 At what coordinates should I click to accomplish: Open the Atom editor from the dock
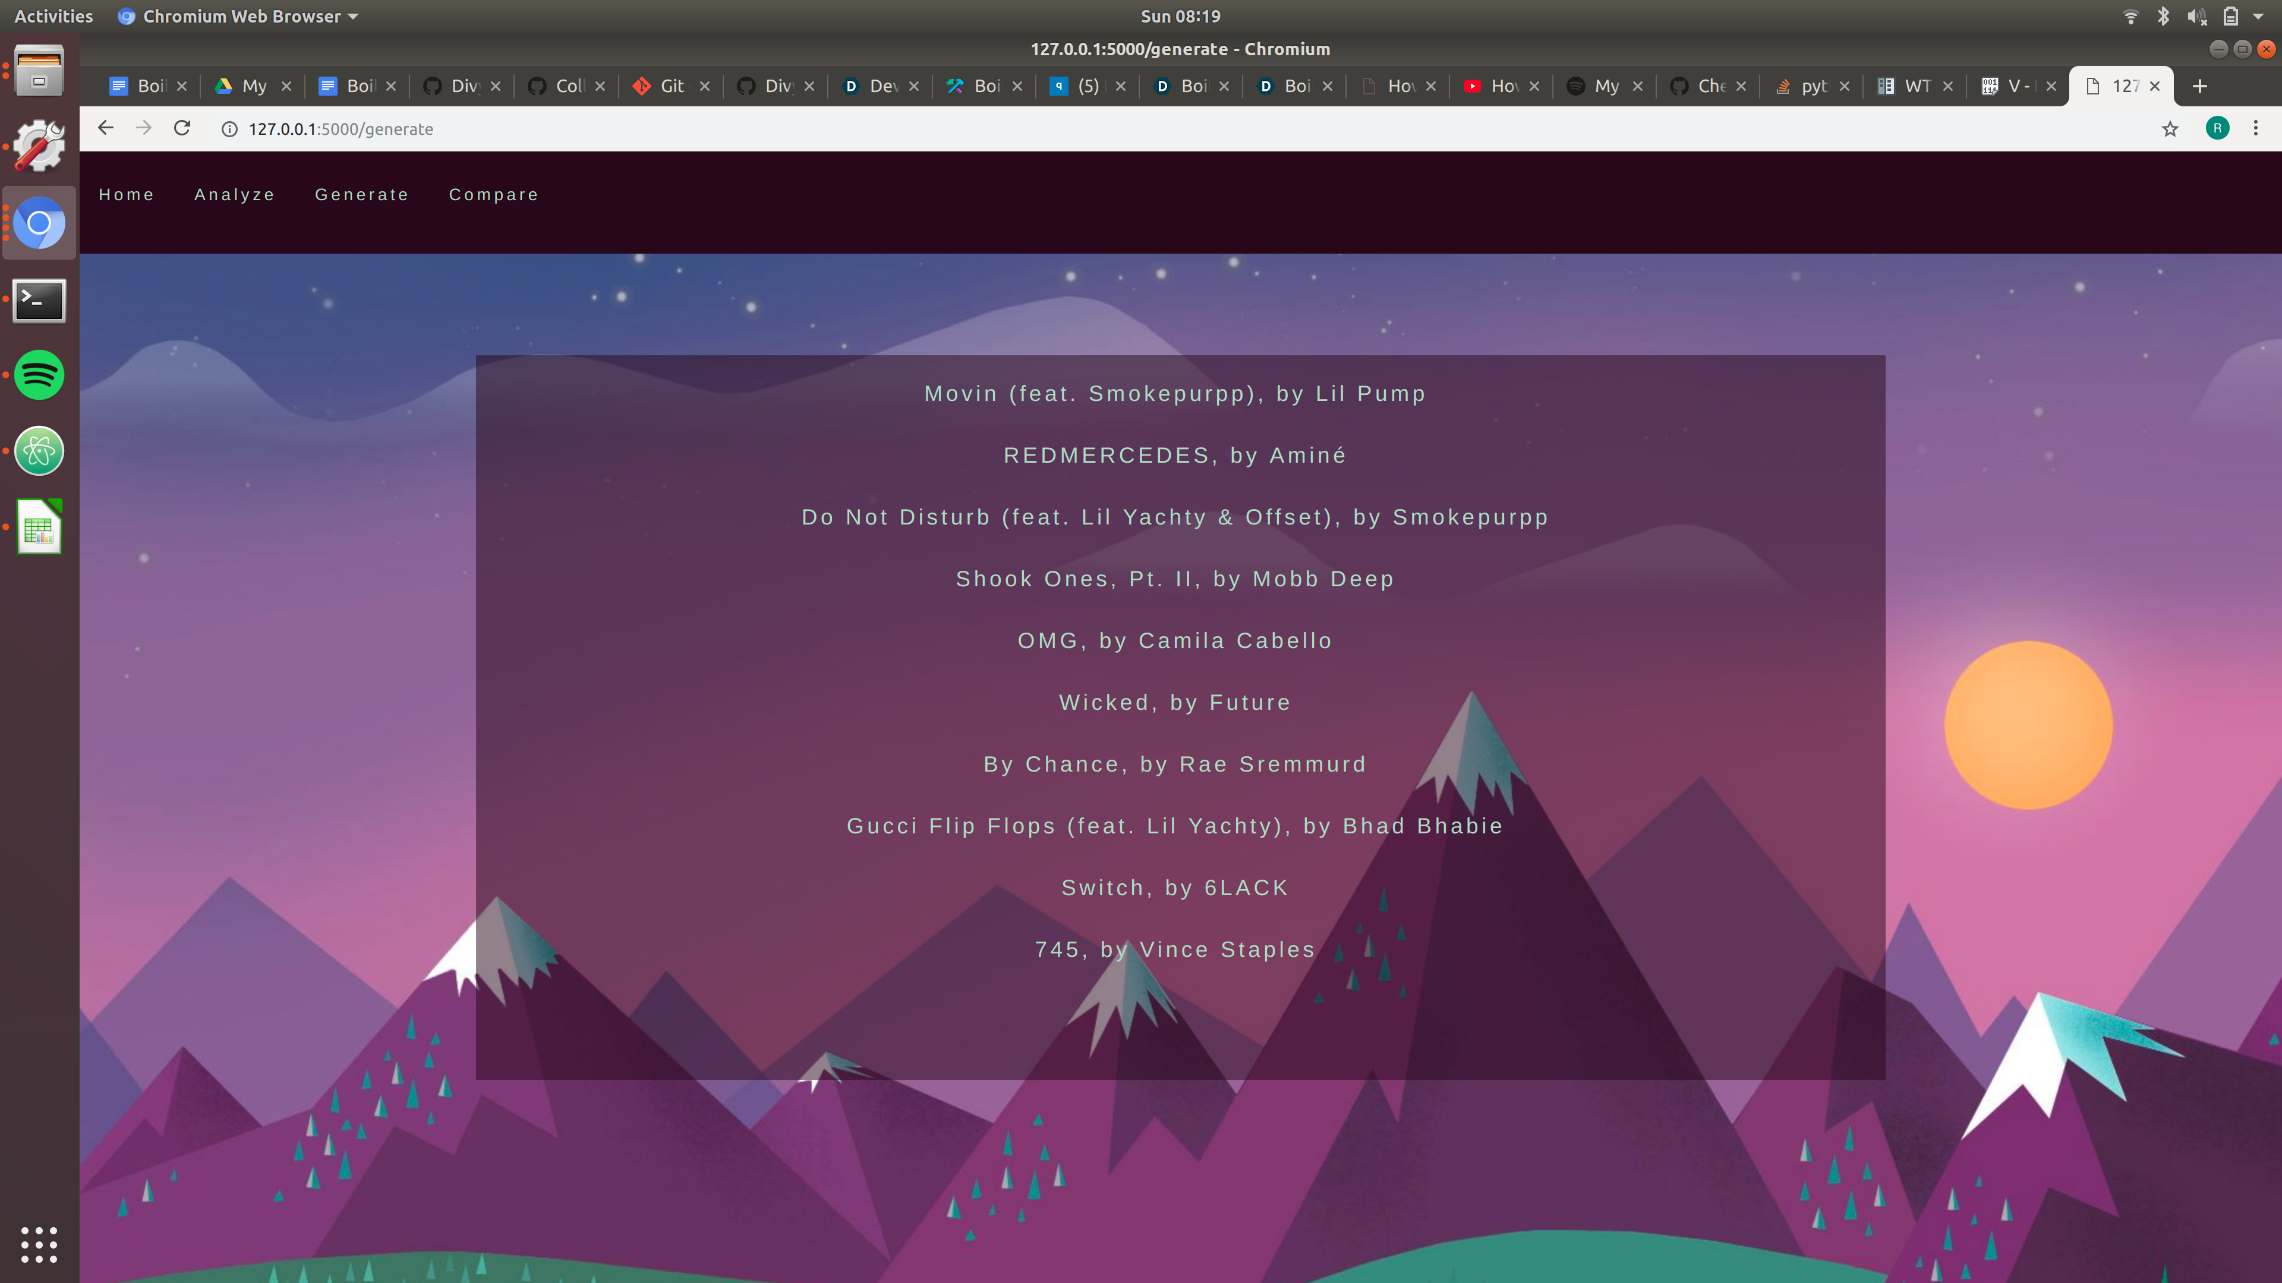click(x=39, y=451)
